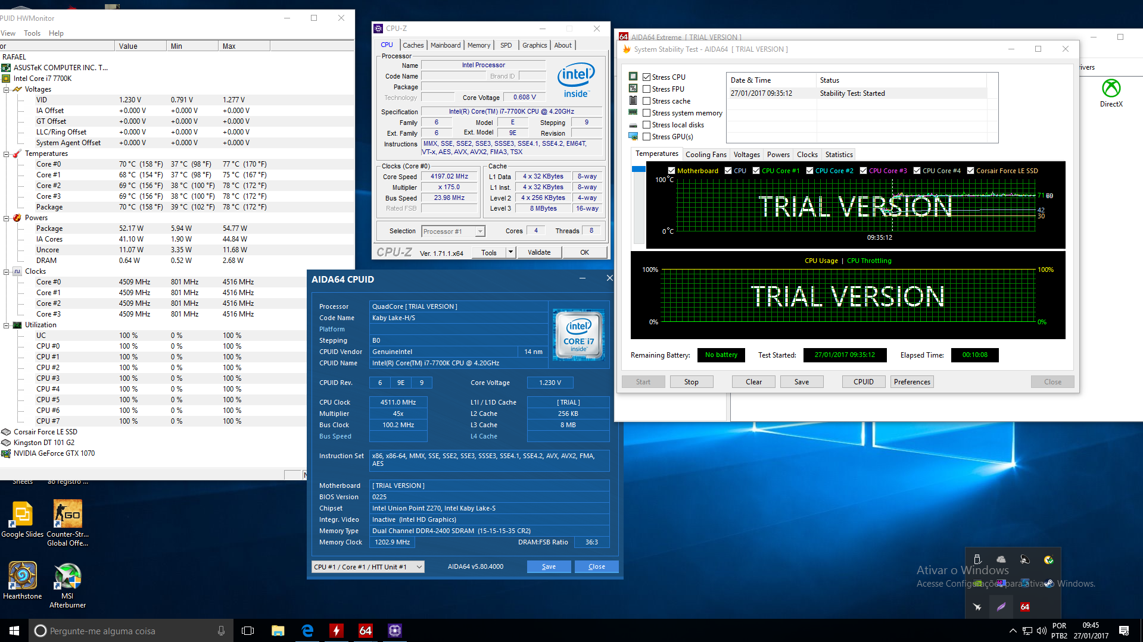
Task: Switch to CPU-Z purple chip taskbar icon
Action: point(395,631)
